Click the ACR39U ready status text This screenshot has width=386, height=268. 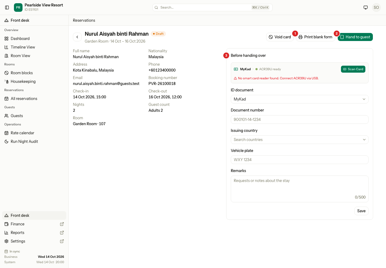(270, 69)
